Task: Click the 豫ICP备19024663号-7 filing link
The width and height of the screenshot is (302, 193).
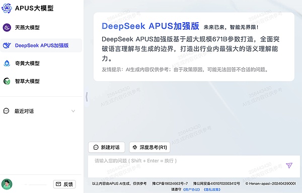Action: [170, 183]
